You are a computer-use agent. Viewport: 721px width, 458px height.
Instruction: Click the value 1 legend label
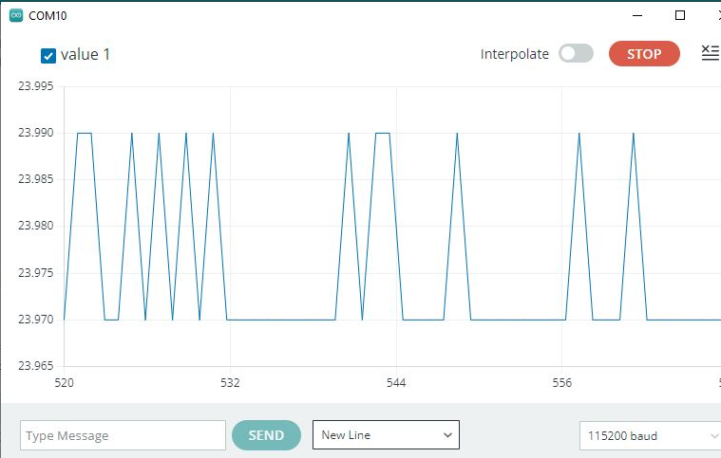pos(85,55)
